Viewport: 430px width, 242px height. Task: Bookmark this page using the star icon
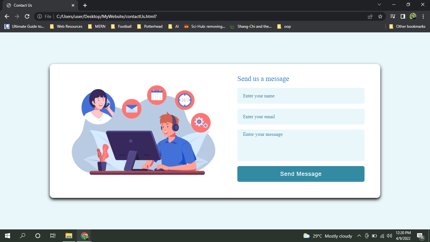pos(380,16)
